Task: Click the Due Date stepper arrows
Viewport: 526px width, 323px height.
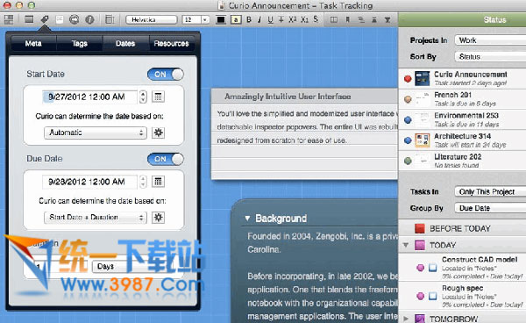Action: pyautogui.click(x=143, y=182)
